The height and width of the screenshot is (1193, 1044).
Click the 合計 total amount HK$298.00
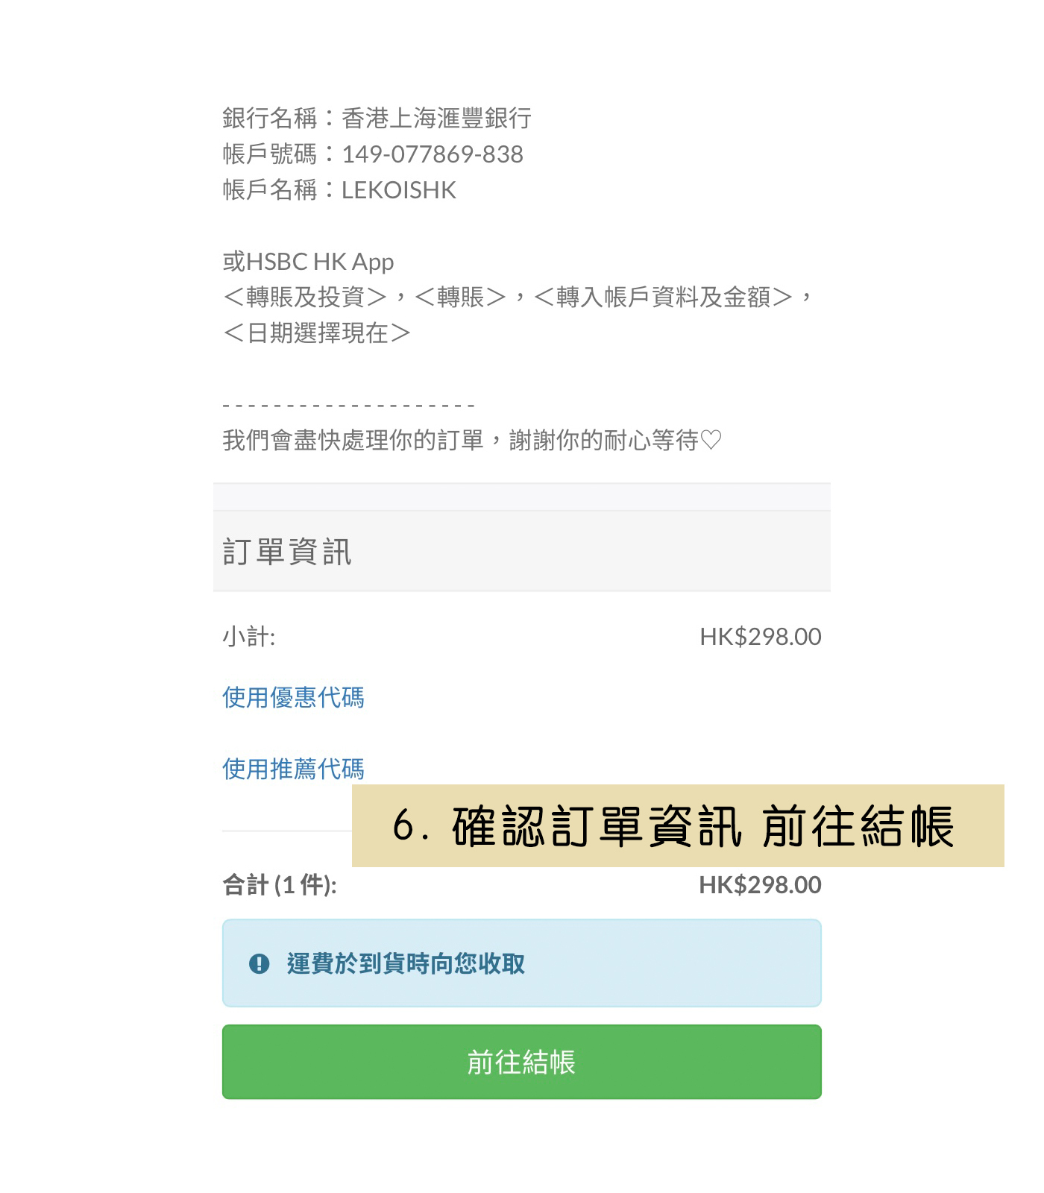(x=760, y=885)
